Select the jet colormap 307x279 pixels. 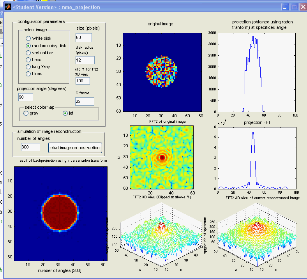coord(65,113)
